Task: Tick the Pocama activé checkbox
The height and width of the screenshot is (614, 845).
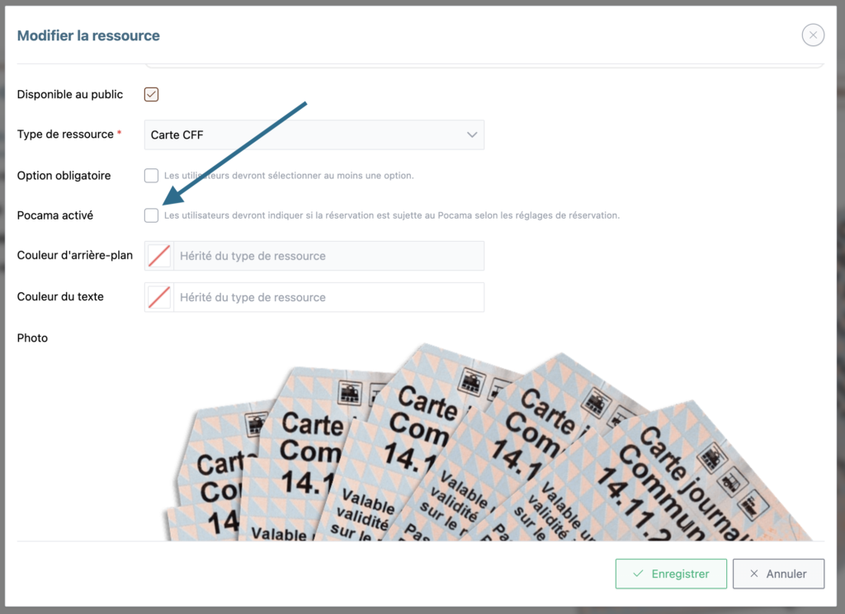Action: [152, 215]
